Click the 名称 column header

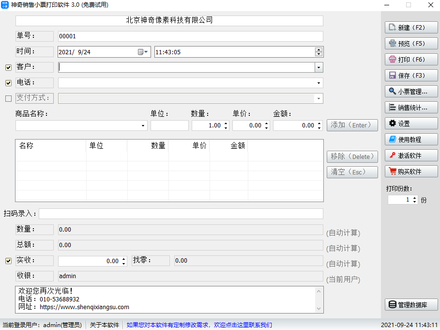[51, 146]
